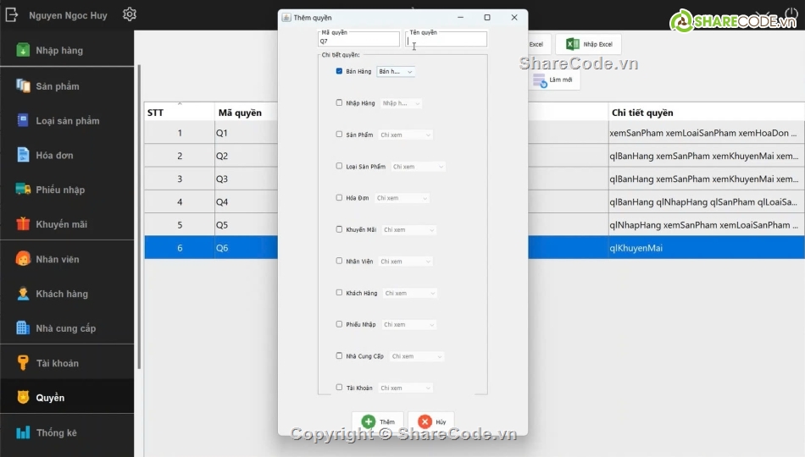Screen dimensions: 805x457
Task: Enable the Tài Khoản checkbox
Action: pyautogui.click(x=339, y=388)
